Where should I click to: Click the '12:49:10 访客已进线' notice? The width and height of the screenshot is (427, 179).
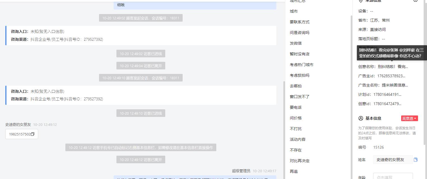141,113
